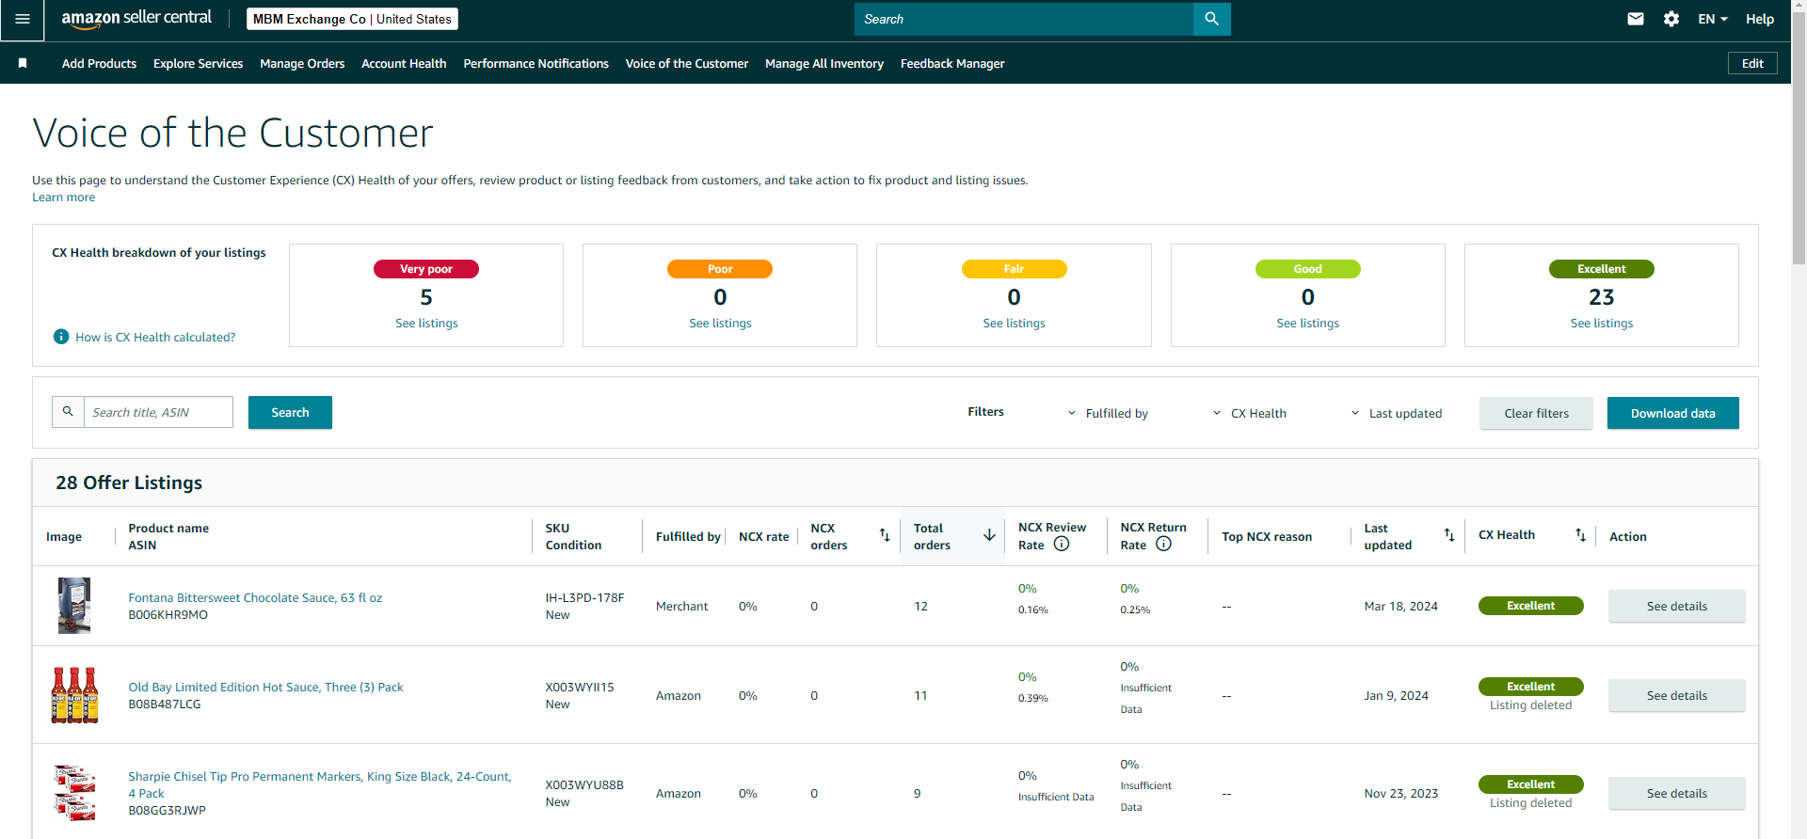Sort by CX Health arrows icon
This screenshot has width=1807, height=839.
1580,535
